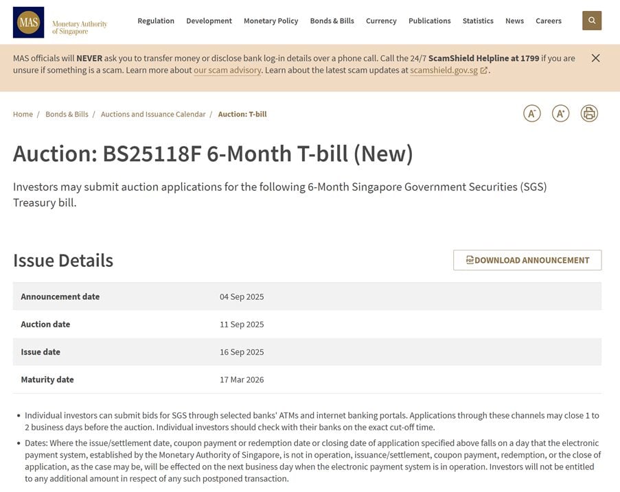620x492 pixels.
Task: Open the Statistics menu
Action: (478, 21)
